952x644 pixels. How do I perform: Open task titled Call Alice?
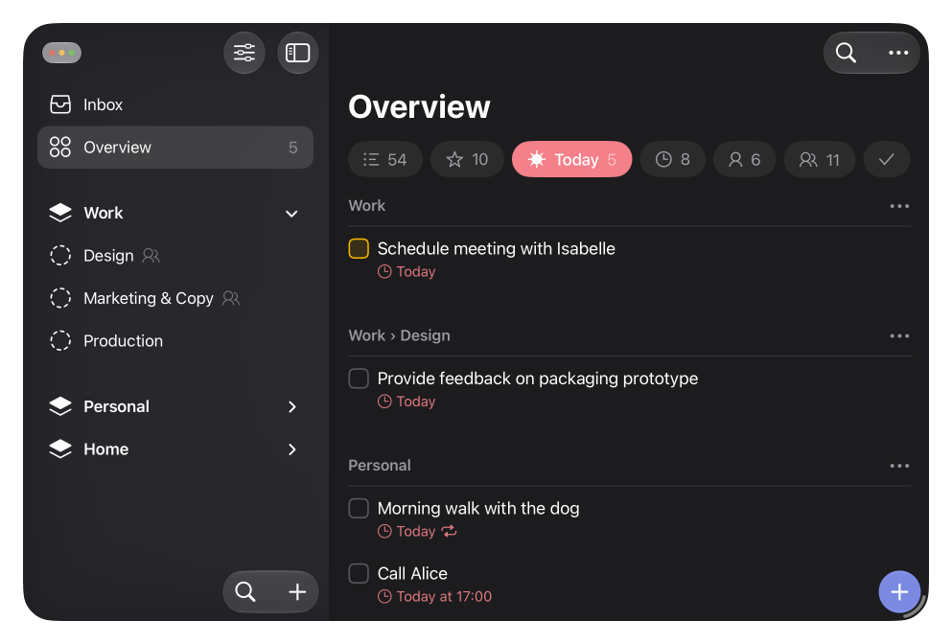click(x=412, y=573)
